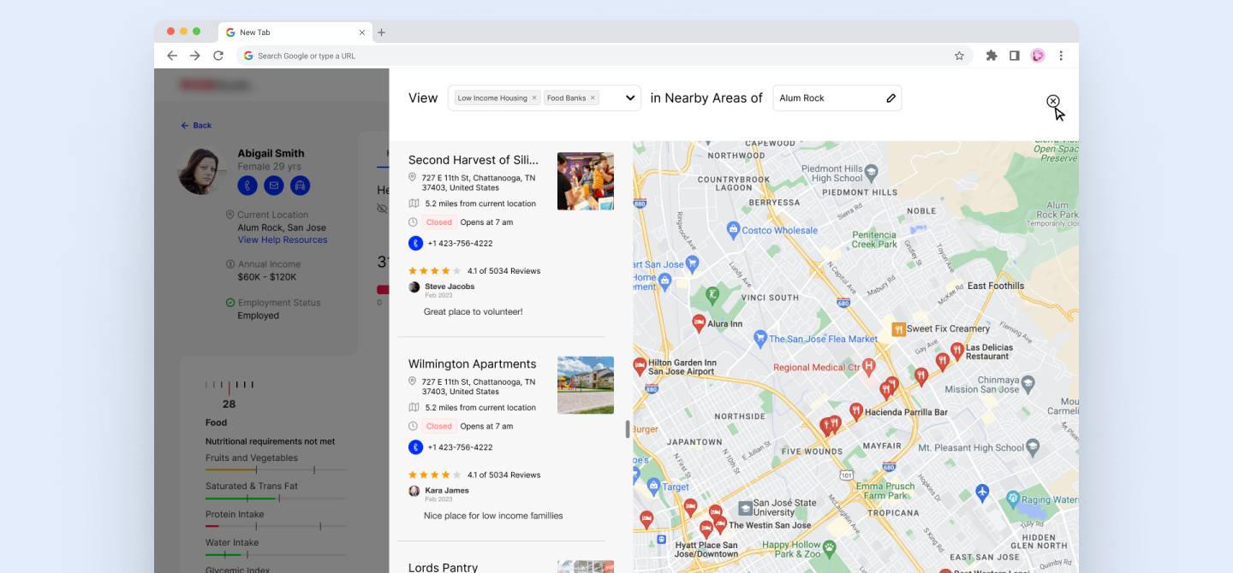Edit the Alum Rock location with pencil icon
This screenshot has width=1233, height=573.
[x=890, y=98]
